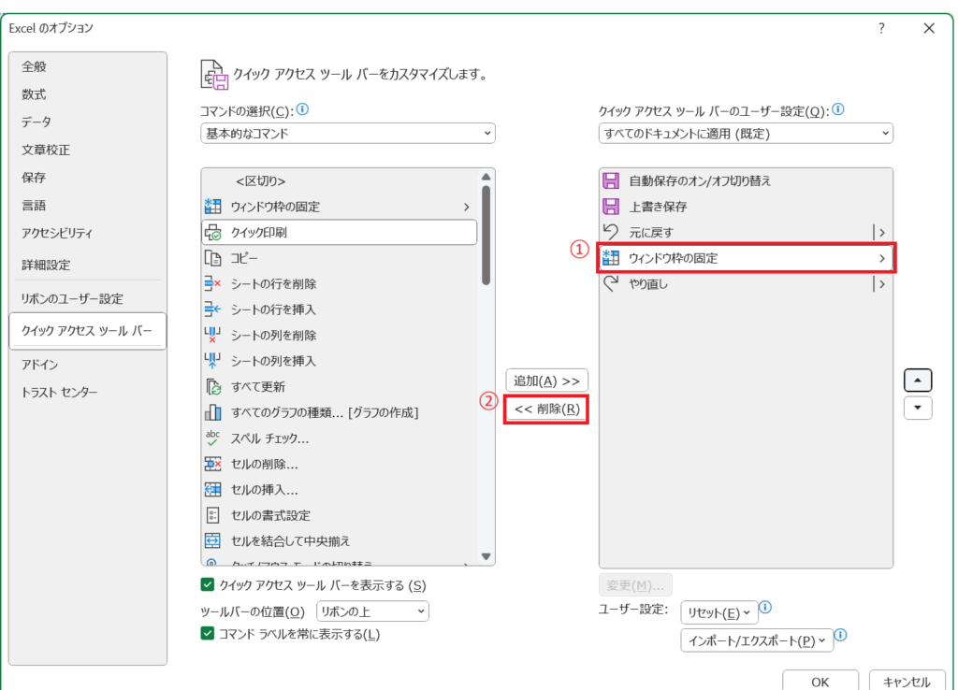
Task: Click the コピー copy icon
Action: pos(212,258)
